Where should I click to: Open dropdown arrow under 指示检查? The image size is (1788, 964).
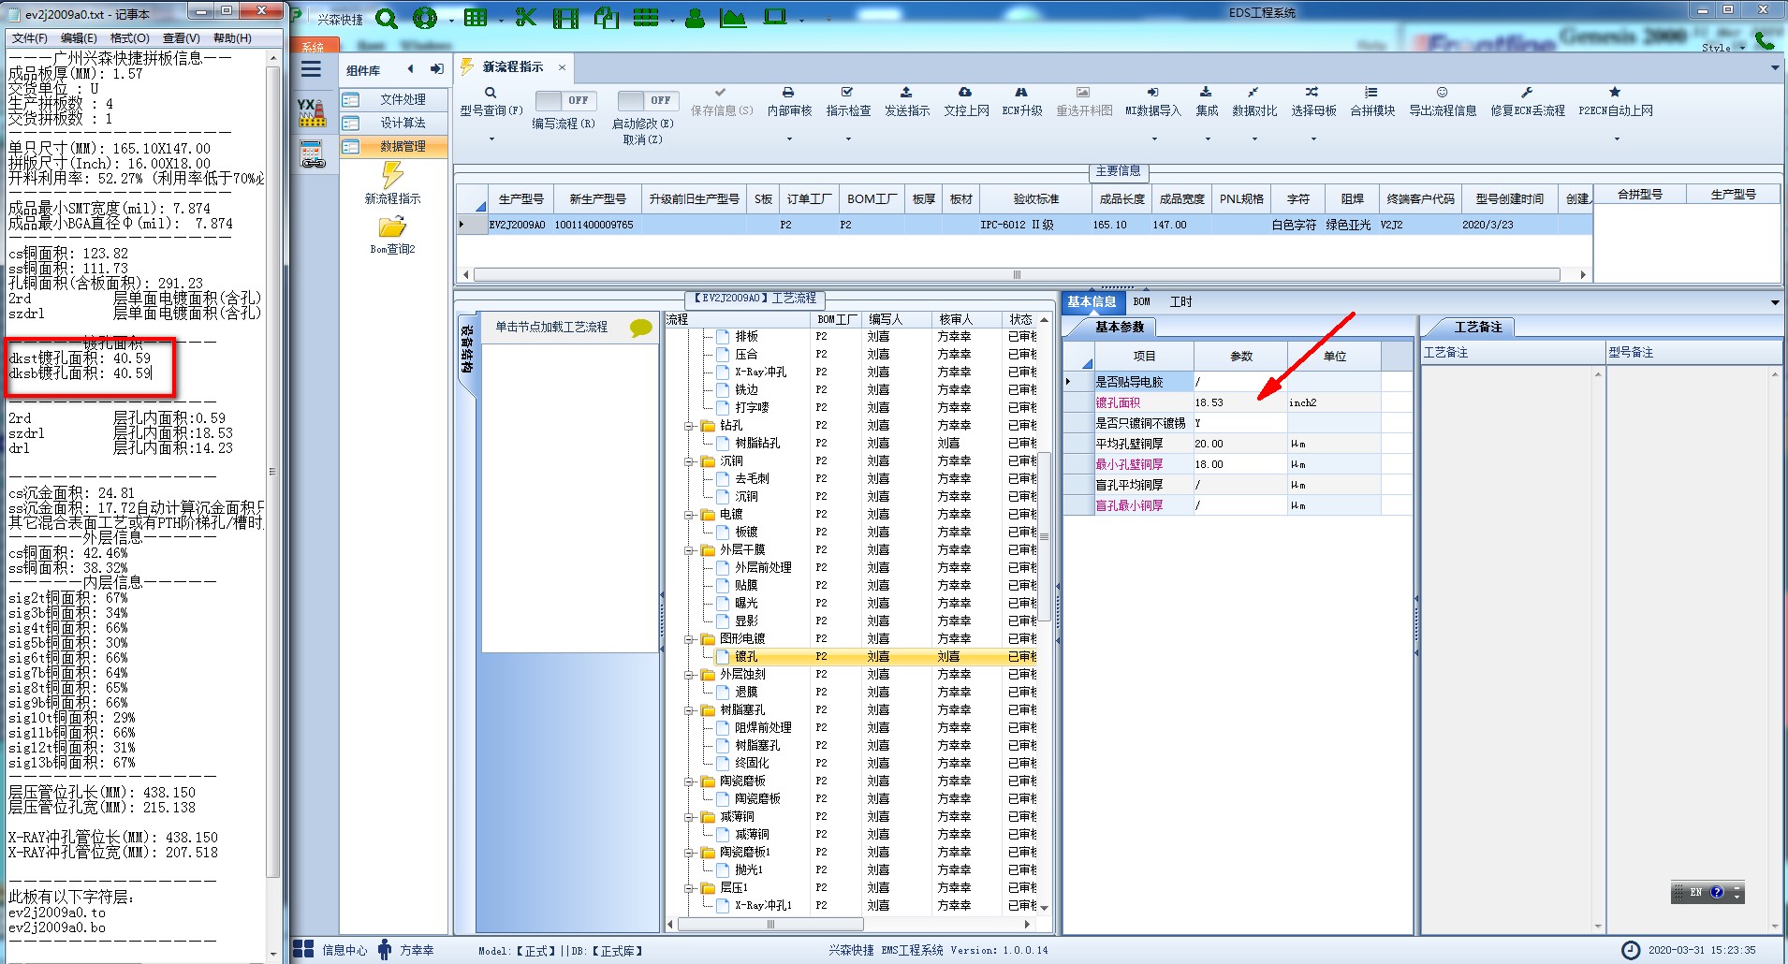tap(848, 139)
